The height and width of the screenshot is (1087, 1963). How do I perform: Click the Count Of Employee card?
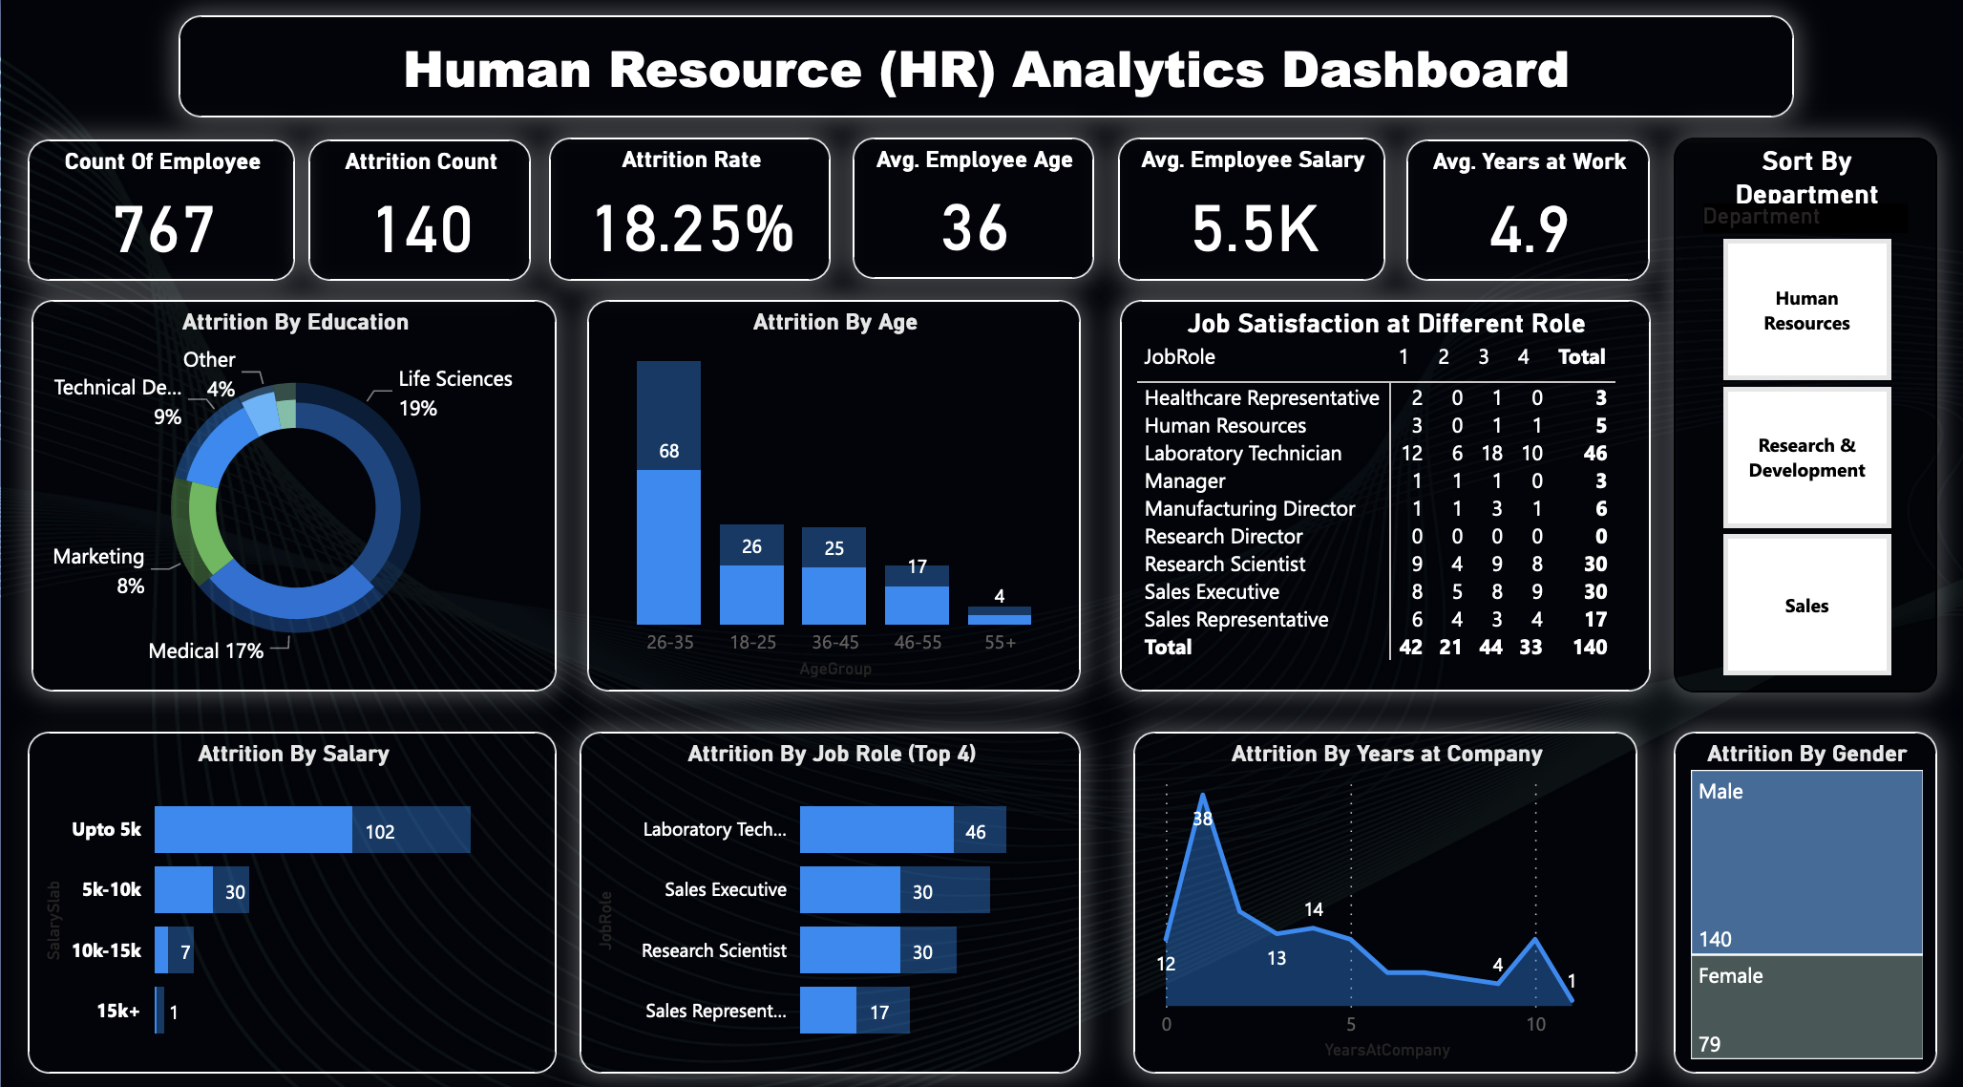[162, 210]
